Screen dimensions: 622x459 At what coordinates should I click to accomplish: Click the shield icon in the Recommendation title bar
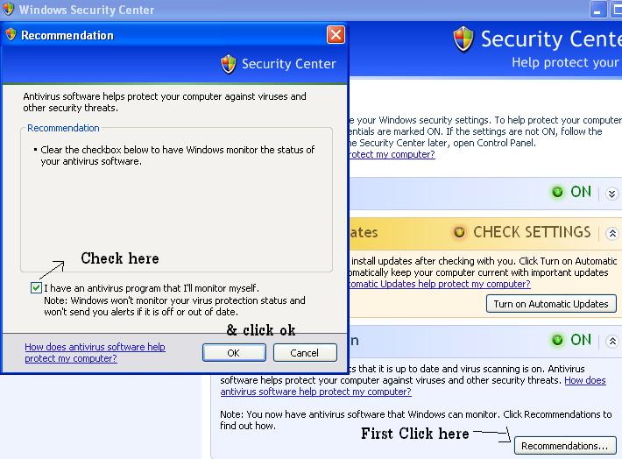coord(11,35)
